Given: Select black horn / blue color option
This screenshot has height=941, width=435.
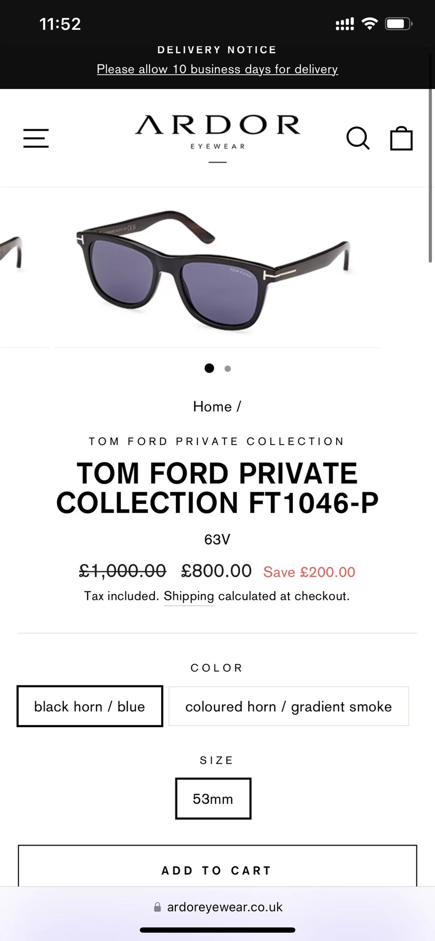Looking at the screenshot, I should coord(90,706).
